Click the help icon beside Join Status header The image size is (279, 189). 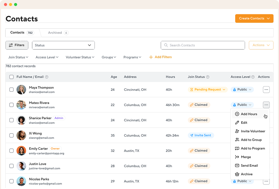click(208, 77)
